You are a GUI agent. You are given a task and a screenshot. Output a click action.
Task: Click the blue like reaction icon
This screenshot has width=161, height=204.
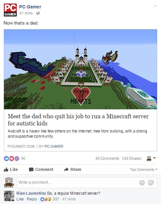tap(6, 159)
